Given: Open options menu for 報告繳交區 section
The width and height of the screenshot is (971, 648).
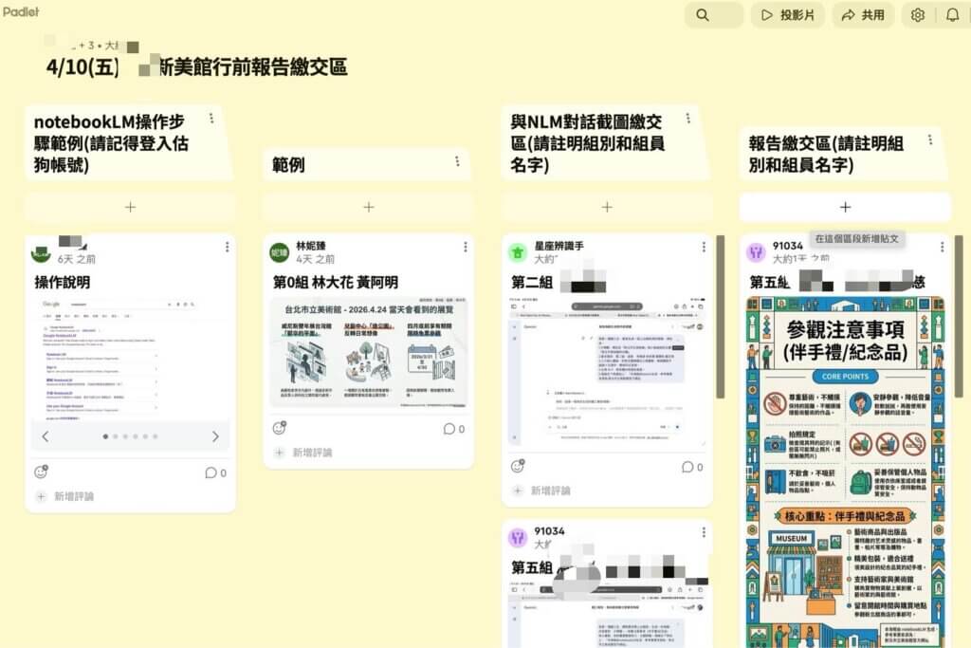Looking at the screenshot, I should [x=931, y=140].
